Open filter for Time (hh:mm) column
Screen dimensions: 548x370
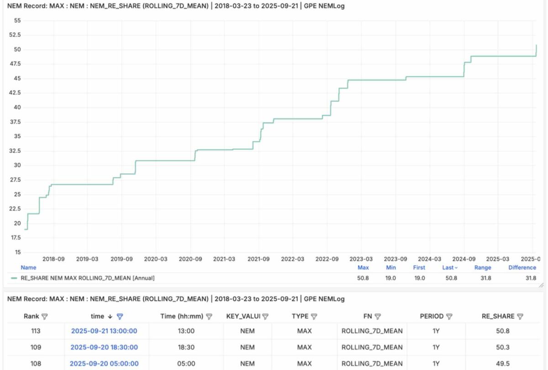click(x=209, y=316)
